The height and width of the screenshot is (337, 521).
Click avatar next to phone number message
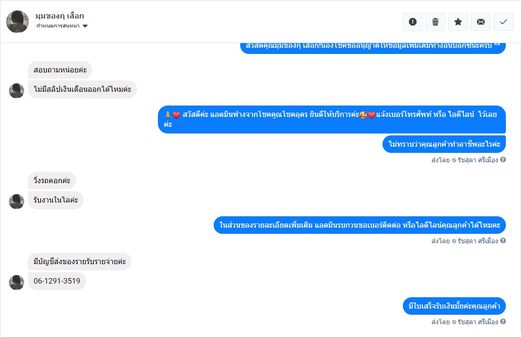(x=16, y=282)
